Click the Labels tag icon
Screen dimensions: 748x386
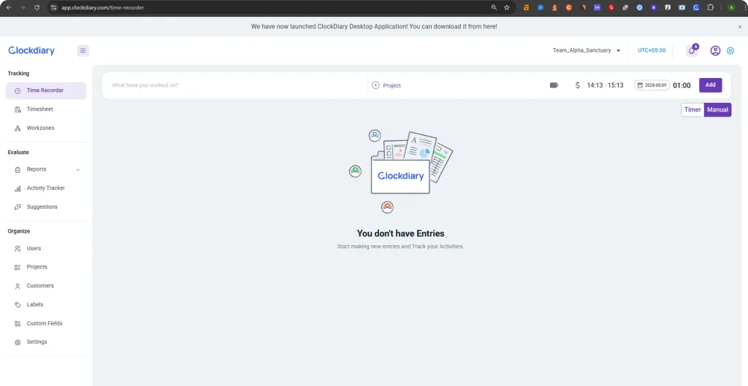(x=18, y=304)
